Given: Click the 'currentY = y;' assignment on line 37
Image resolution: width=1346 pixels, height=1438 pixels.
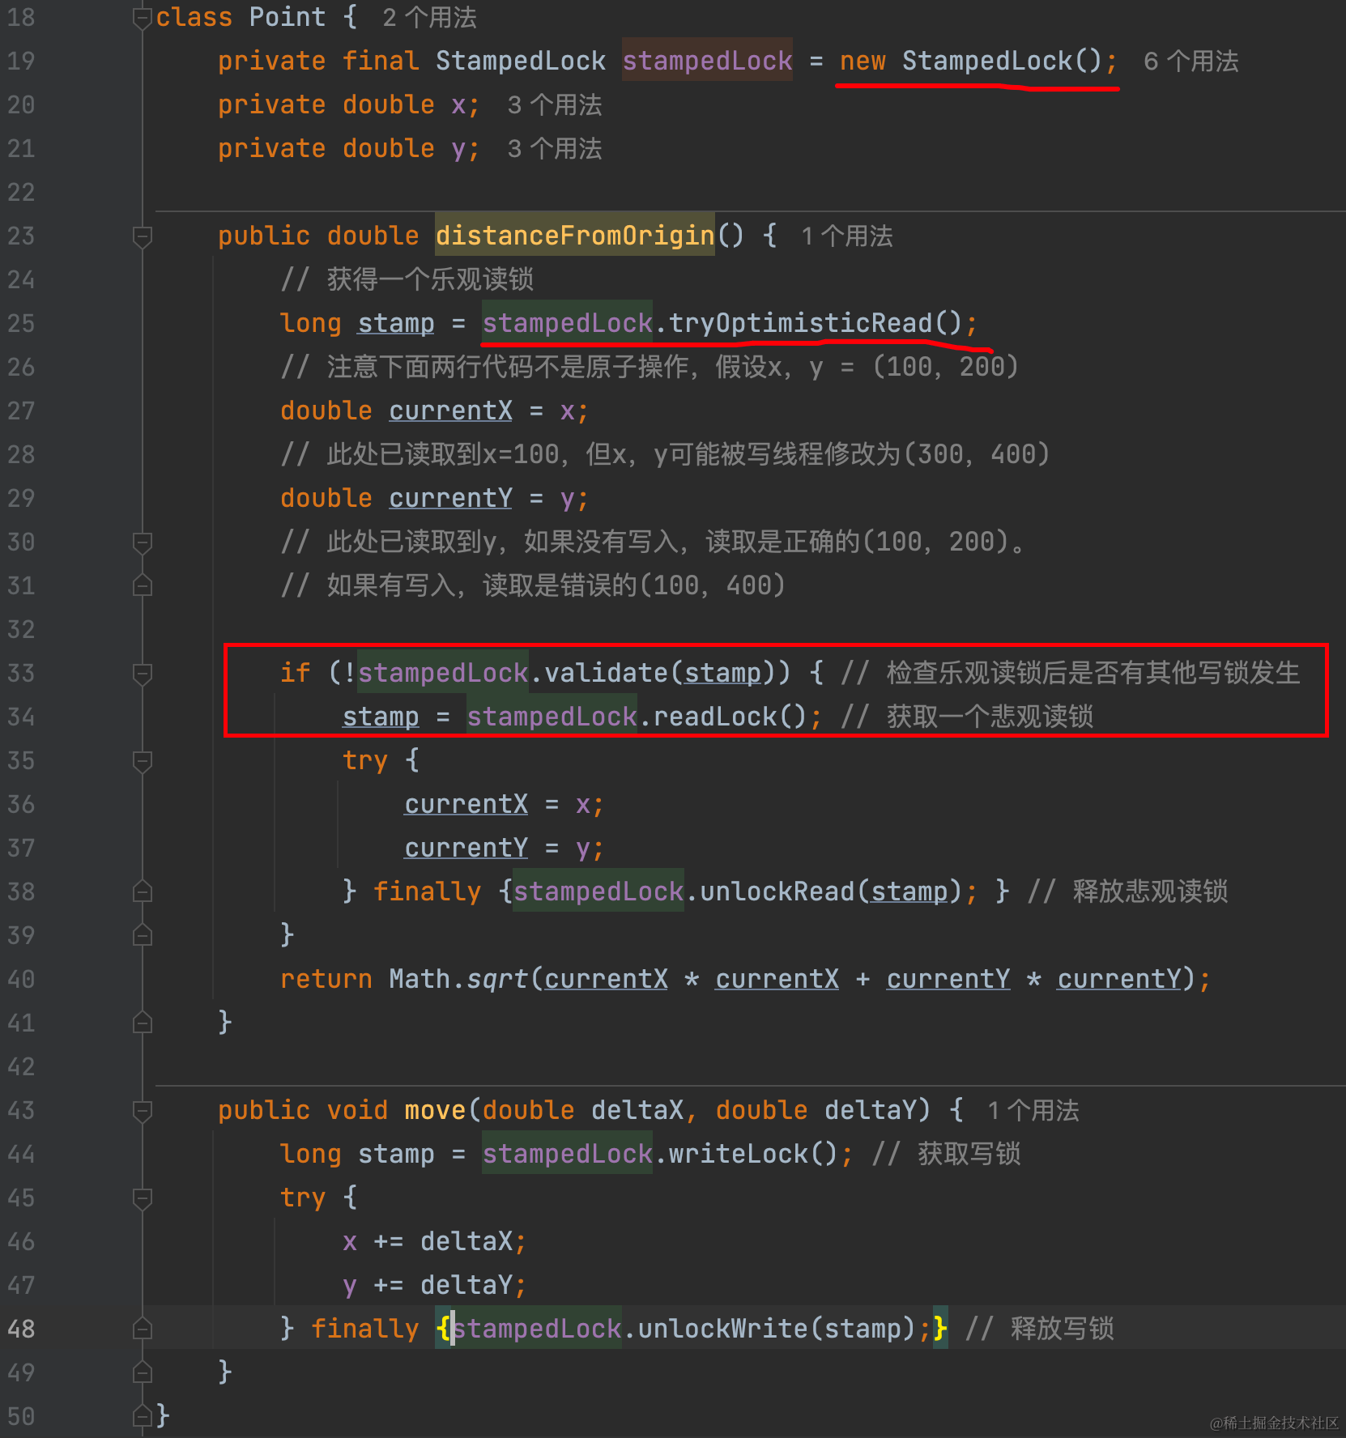Looking at the screenshot, I should point(505,848).
